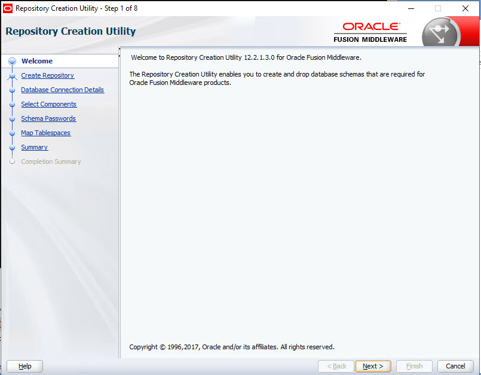Minimize the Repository Creation Utility window
This screenshot has height=375, width=481.
pos(411,8)
